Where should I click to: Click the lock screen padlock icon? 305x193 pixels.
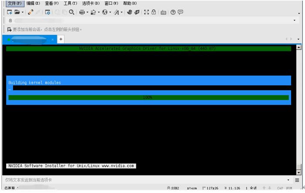point(154,12)
